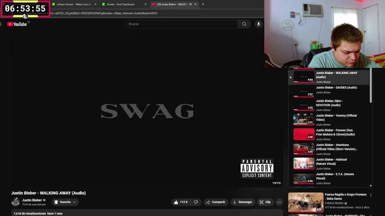Dislike the video with thumbs down
The width and height of the screenshot is (385, 216).
(196, 202)
